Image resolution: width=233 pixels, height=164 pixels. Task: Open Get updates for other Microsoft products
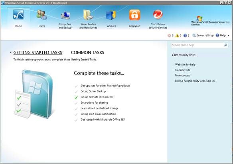point(105,86)
